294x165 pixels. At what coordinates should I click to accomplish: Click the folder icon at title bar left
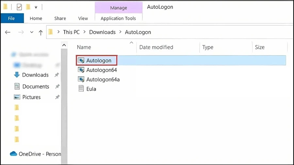[x=6, y=7]
